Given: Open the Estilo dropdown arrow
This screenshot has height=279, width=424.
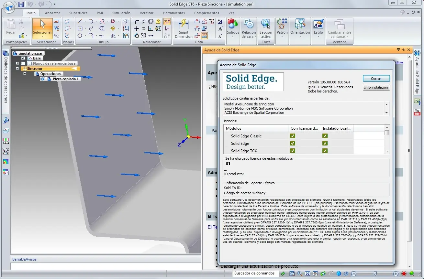Looking at the screenshot, I should pos(318,36).
